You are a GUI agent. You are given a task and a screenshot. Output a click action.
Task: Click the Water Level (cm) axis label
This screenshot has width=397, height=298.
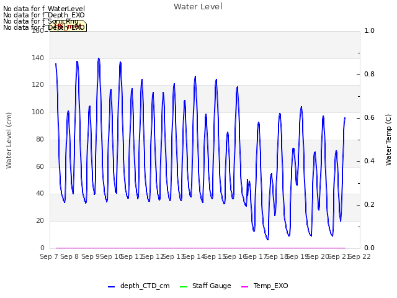pos(9,141)
